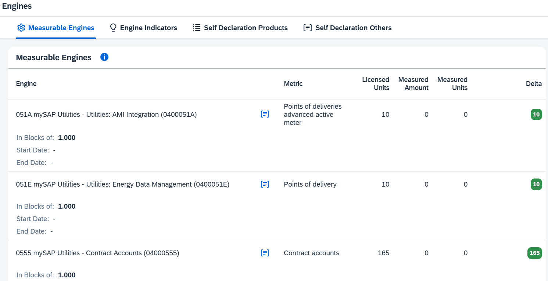548x281 pixels.
Task: Open the note icon for Contract Accounts engine
Action: tap(265, 253)
